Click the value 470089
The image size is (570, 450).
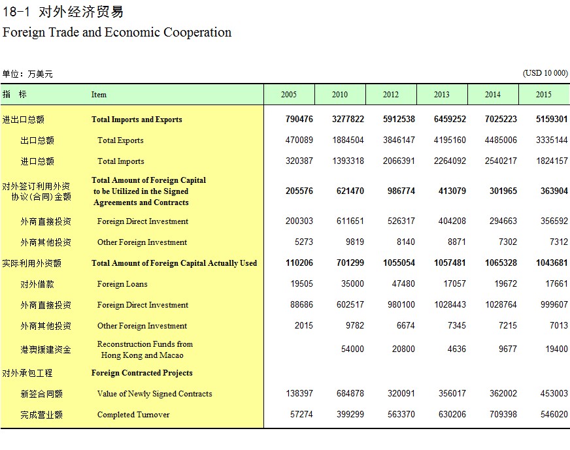pyautogui.click(x=299, y=140)
